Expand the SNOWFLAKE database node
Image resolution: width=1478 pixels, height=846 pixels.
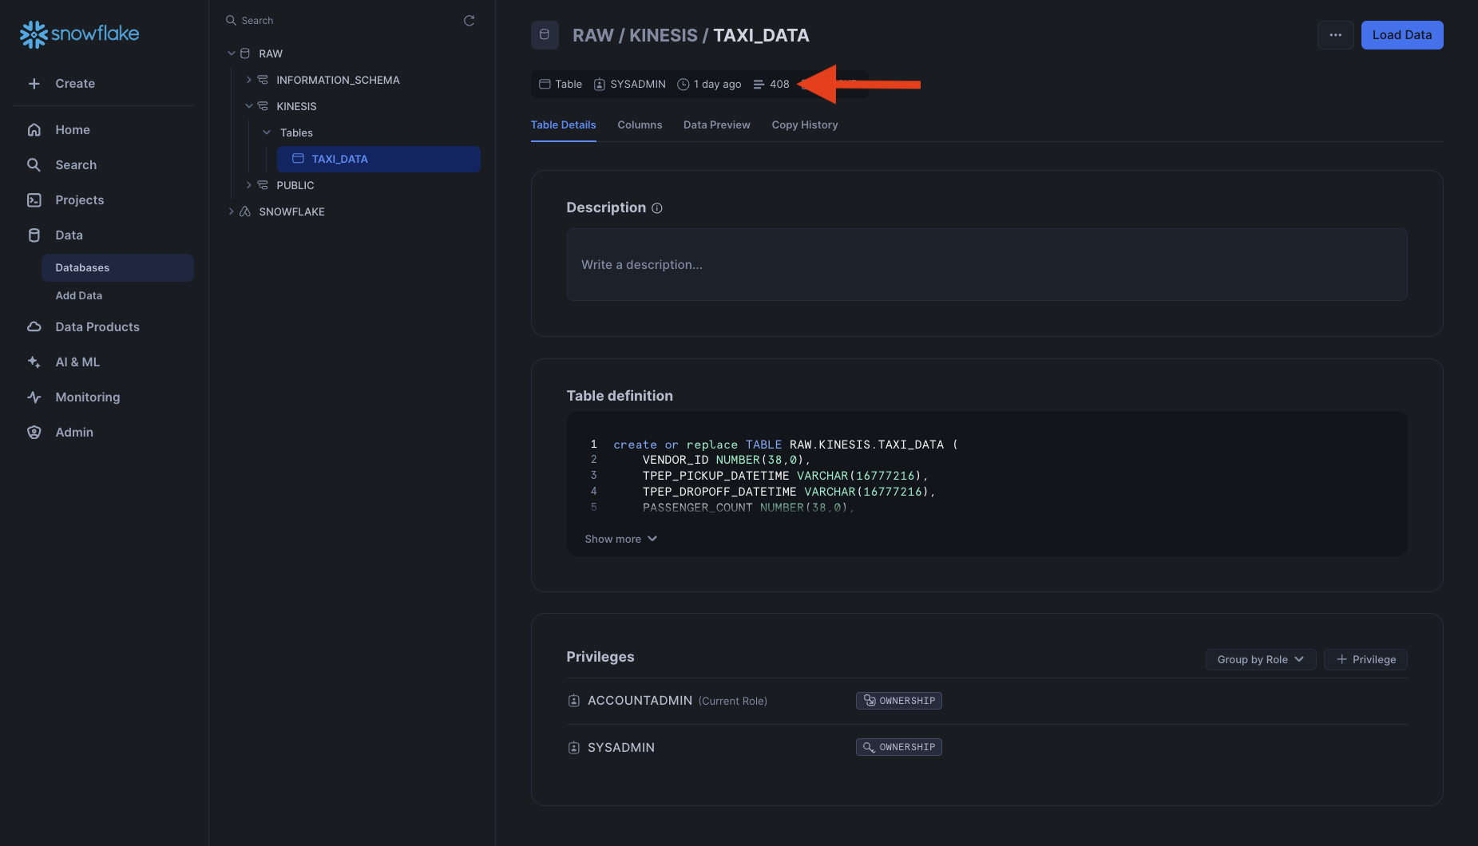click(231, 211)
